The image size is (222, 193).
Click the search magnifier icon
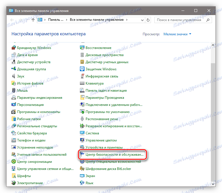[208, 20]
